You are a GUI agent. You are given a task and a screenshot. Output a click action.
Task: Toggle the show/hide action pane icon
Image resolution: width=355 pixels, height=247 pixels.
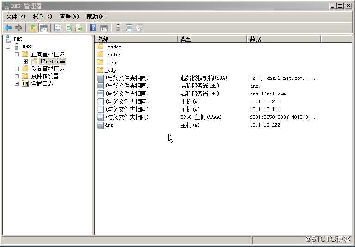coord(104,28)
